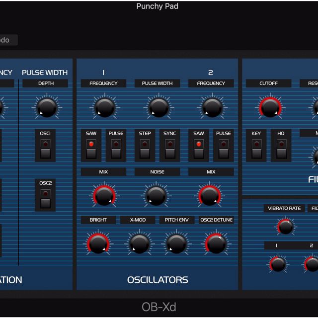The image size is (318, 318).
Task: Disable the Oscillator 1 SAW switch
Action: (x=91, y=149)
